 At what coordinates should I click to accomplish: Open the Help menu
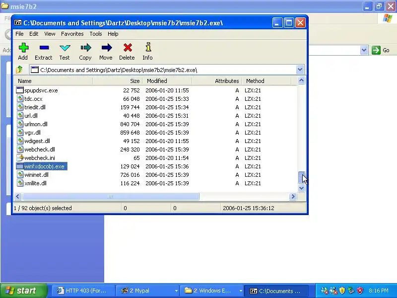(x=113, y=34)
